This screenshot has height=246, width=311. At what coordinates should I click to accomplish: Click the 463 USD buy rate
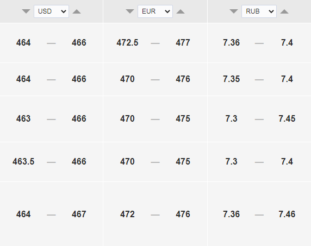[x=23, y=118]
